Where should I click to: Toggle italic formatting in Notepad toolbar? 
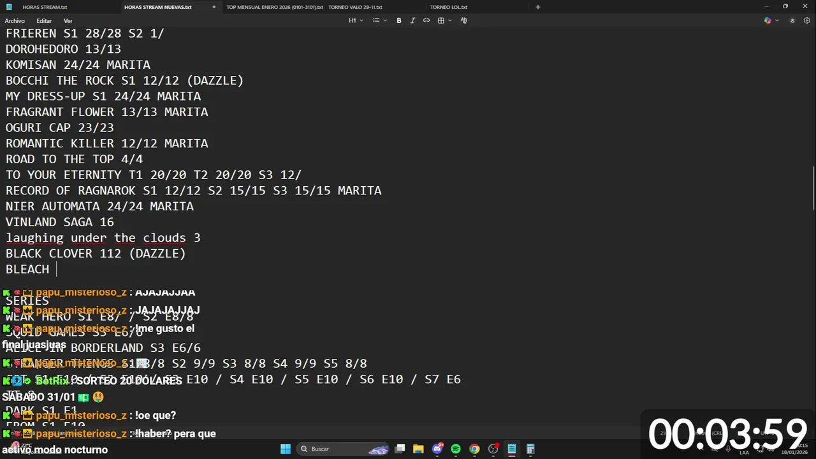[x=412, y=20]
